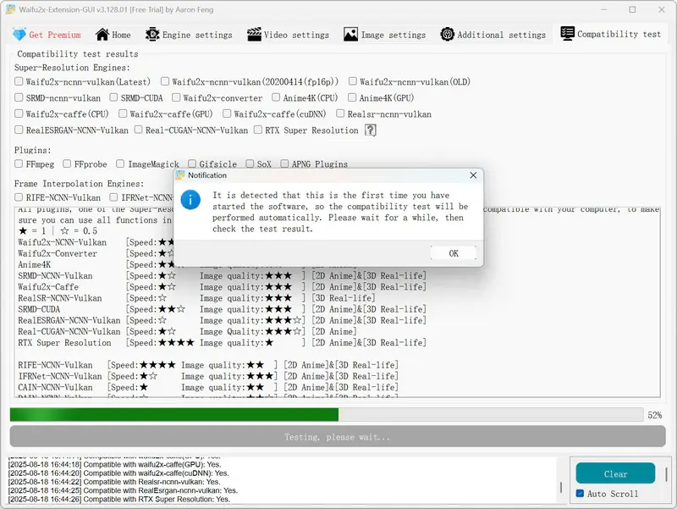Toggle the Auto Scroll checkbox
Screen dimensions: 677x509
click(x=580, y=494)
